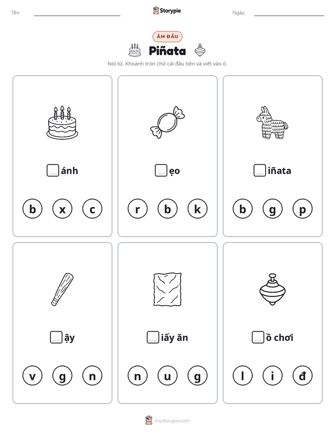Select letter p under the piñata card
The image size is (335, 434).
tap(302, 209)
